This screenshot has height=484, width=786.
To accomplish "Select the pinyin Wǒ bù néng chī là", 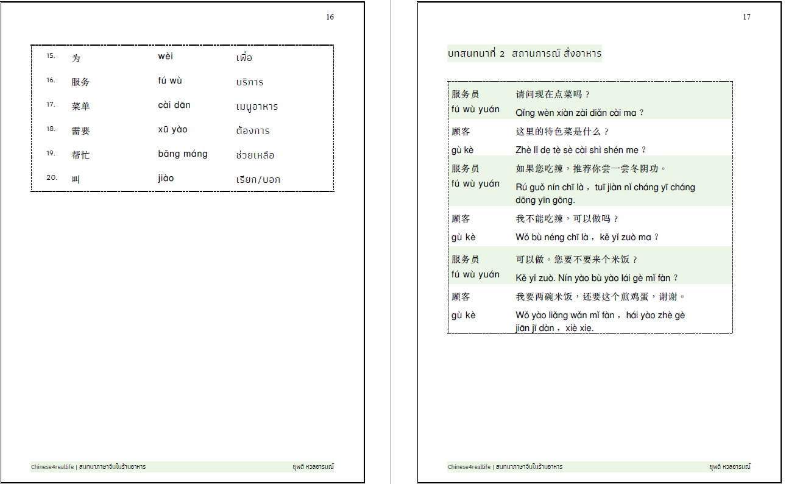I will (549, 237).
